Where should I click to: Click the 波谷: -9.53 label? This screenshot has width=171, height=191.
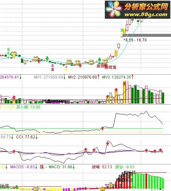point(125,167)
